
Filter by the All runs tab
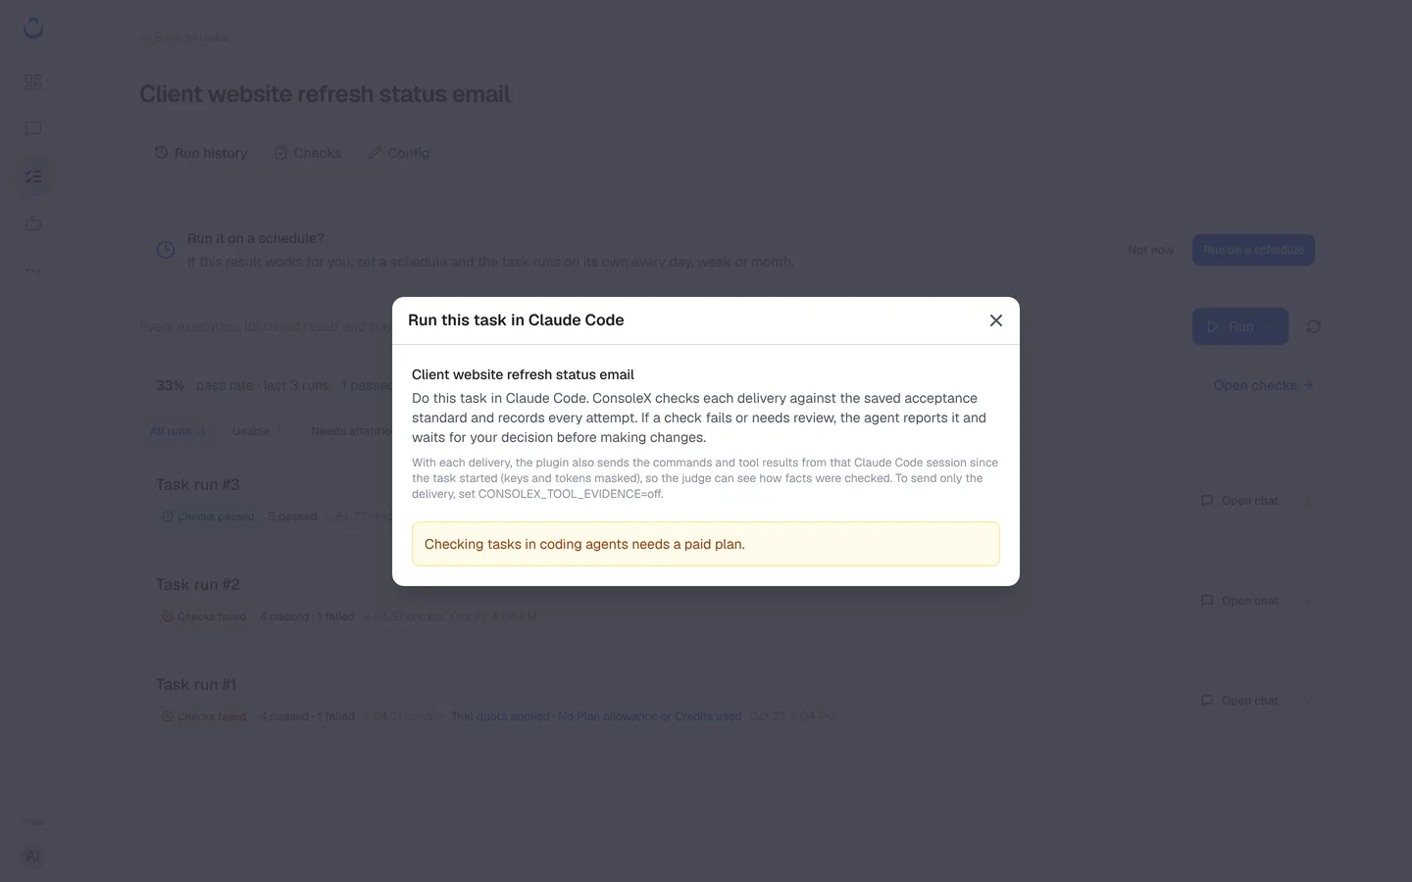tap(177, 431)
